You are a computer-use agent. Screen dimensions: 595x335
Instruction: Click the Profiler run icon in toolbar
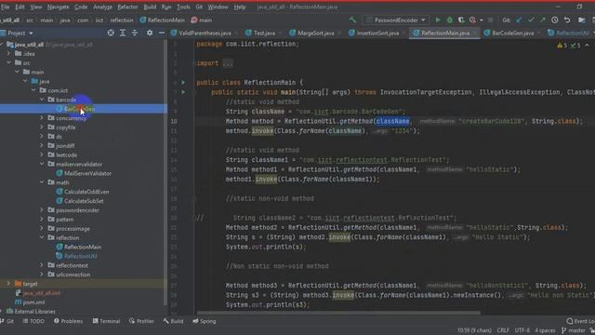click(472, 20)
